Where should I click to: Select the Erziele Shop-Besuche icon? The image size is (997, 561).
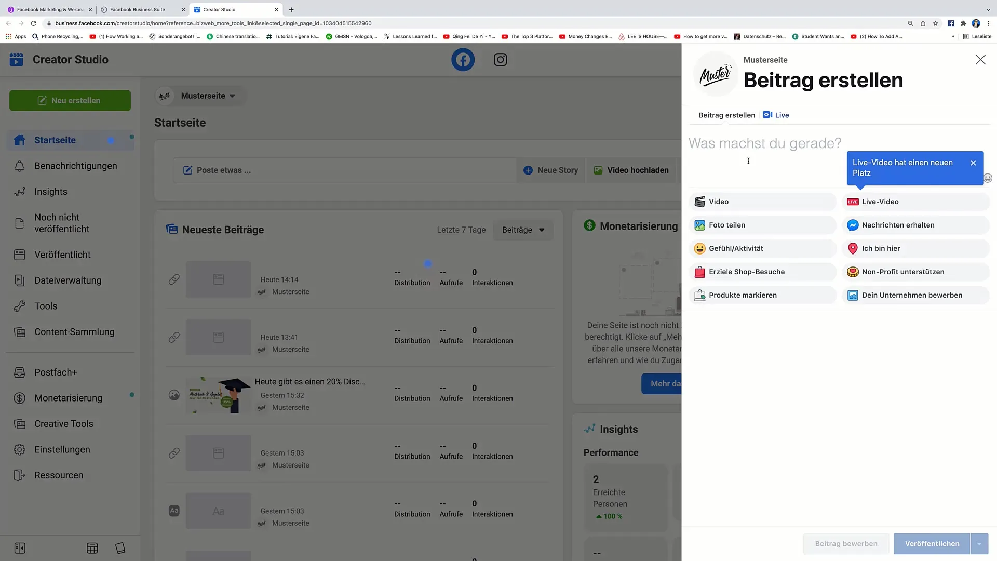[x=700, y=272]
